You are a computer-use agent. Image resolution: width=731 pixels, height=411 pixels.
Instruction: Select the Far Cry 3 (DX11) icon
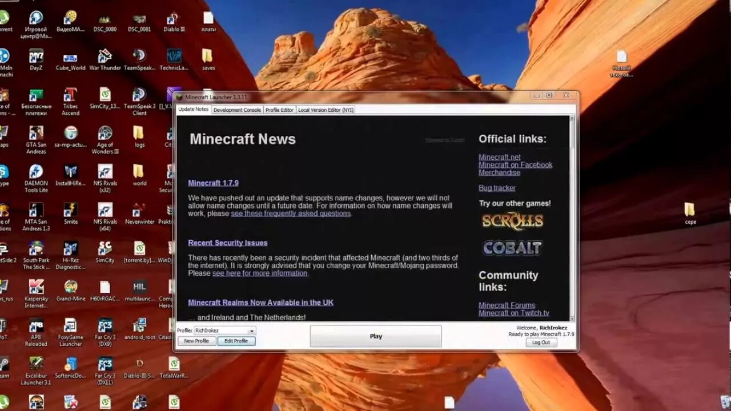(x=105, y=370)
